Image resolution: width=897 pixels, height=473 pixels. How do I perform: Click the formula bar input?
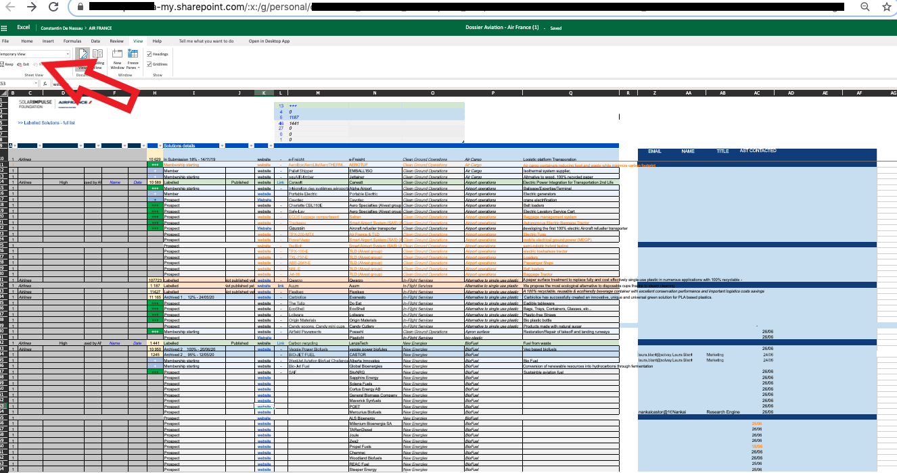pos(474,84)
